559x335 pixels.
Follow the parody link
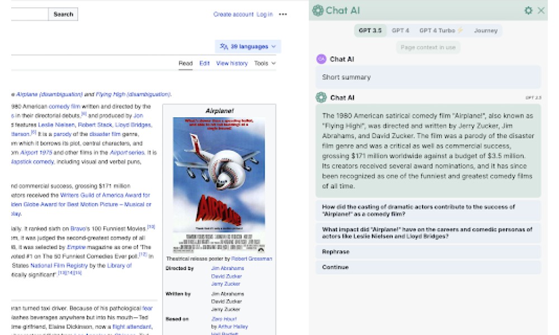(63, 134)
